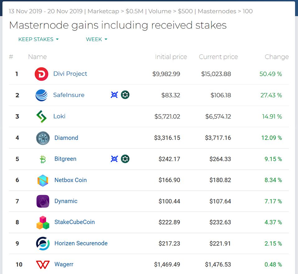Open the Horizen Securenode link
Screen dimensions: 298x274
tap(81, 243)
